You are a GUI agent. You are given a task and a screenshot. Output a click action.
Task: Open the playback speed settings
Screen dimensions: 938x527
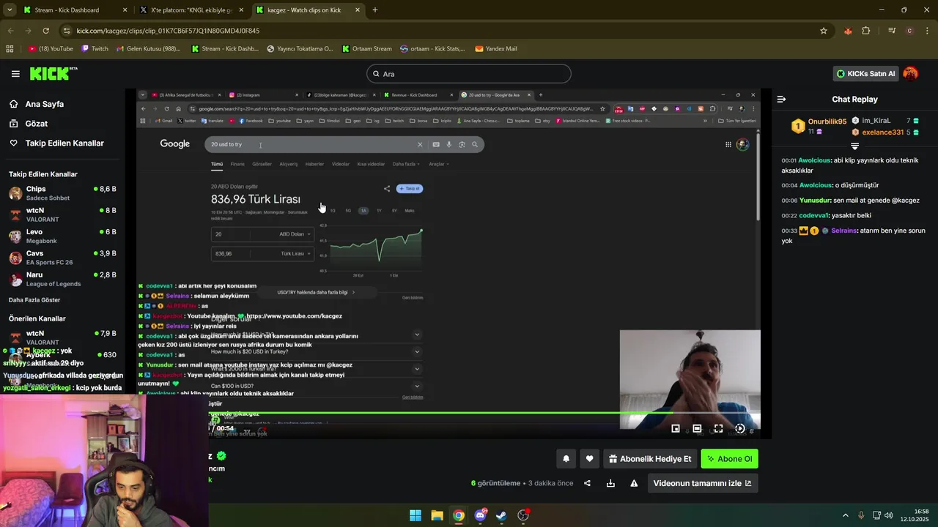point(740,428)
